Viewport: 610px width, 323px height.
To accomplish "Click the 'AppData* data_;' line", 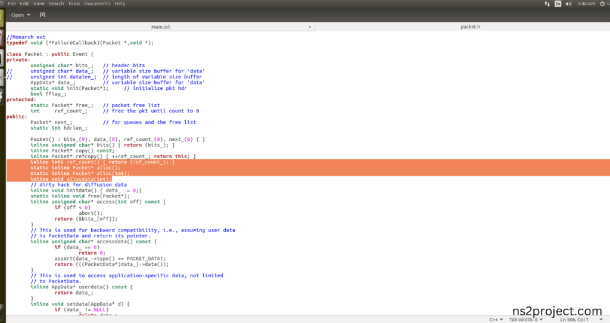I will (53, 83).
